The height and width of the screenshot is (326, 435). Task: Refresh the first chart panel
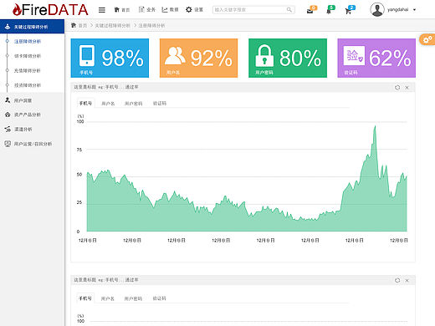397,88
